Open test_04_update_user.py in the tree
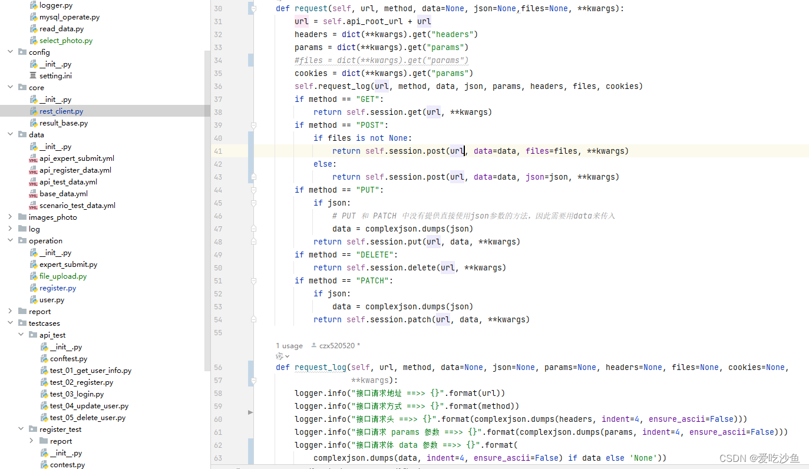This screenshot has height=469, width=809. (x=89, y=406)
